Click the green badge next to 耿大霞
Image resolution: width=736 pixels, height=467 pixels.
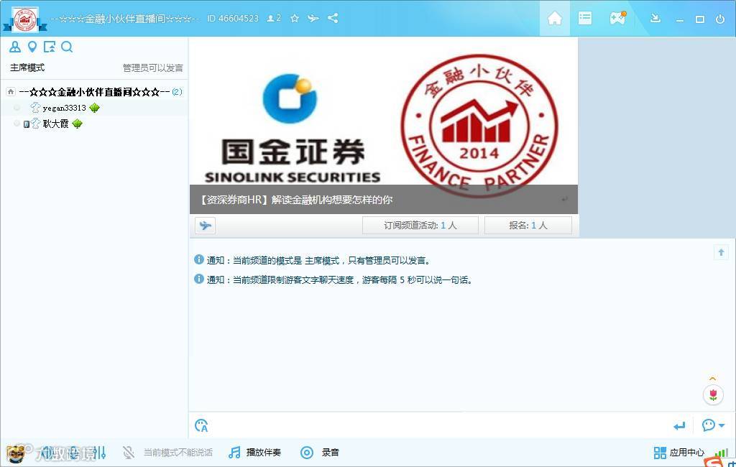point(77,124)
